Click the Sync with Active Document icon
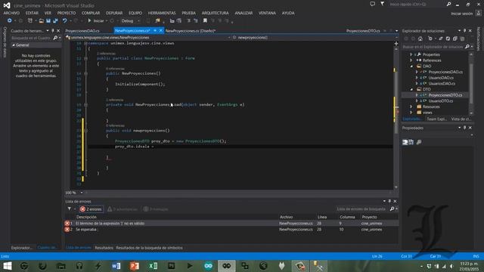The image size is (484, 272). (x=441, y=39)
